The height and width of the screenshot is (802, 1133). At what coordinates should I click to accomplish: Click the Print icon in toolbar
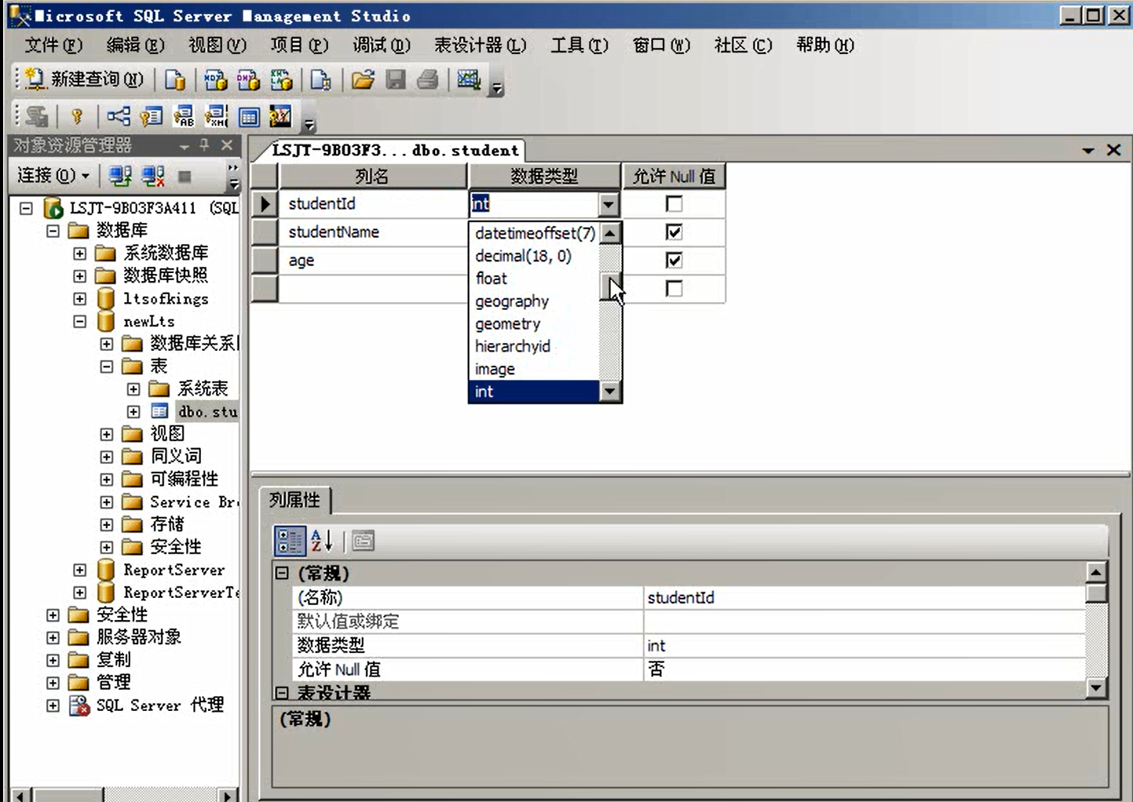pyautogui.click(x=428, y=79)
